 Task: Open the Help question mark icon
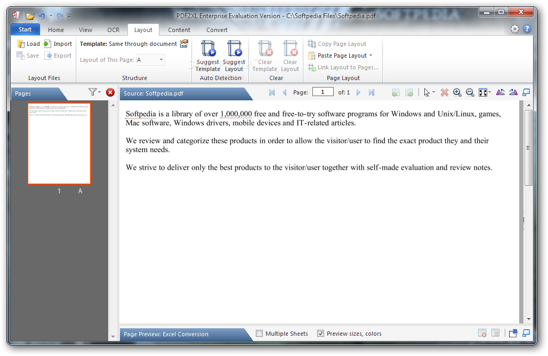(x=527, y=29)
